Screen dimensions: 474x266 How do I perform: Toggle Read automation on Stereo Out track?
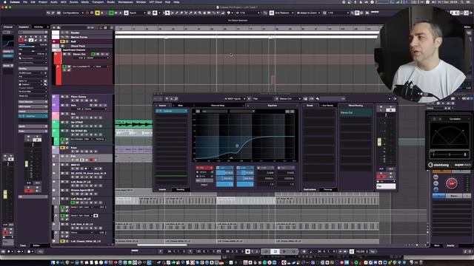pos(93,54)
